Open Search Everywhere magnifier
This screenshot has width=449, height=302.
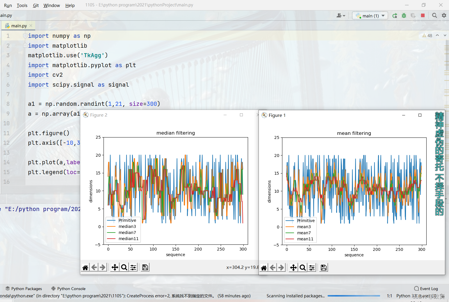[x=434, y=15]
